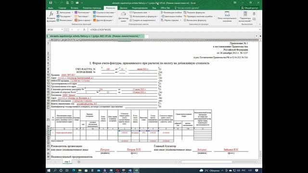Open the Logical functions category
Viewport: 308px width, 173px height.
click(82, 12)
